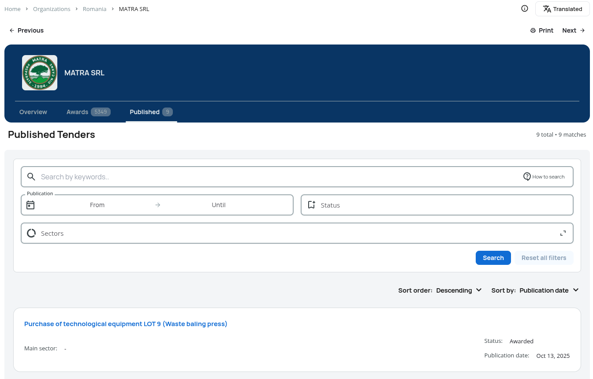Open the How to search help icon
This screenshot has width=593, height=379.
click(527, 176)
